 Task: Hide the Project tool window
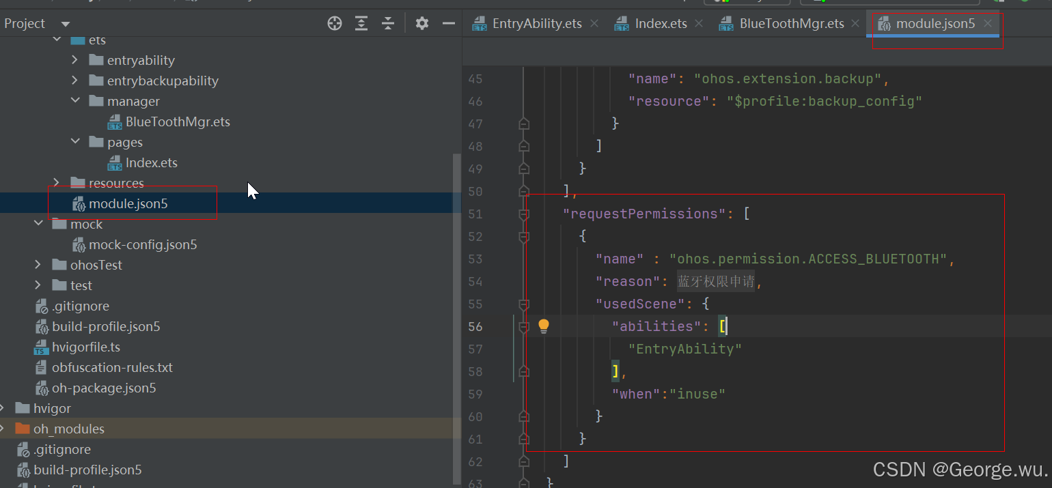pos(449,23)
